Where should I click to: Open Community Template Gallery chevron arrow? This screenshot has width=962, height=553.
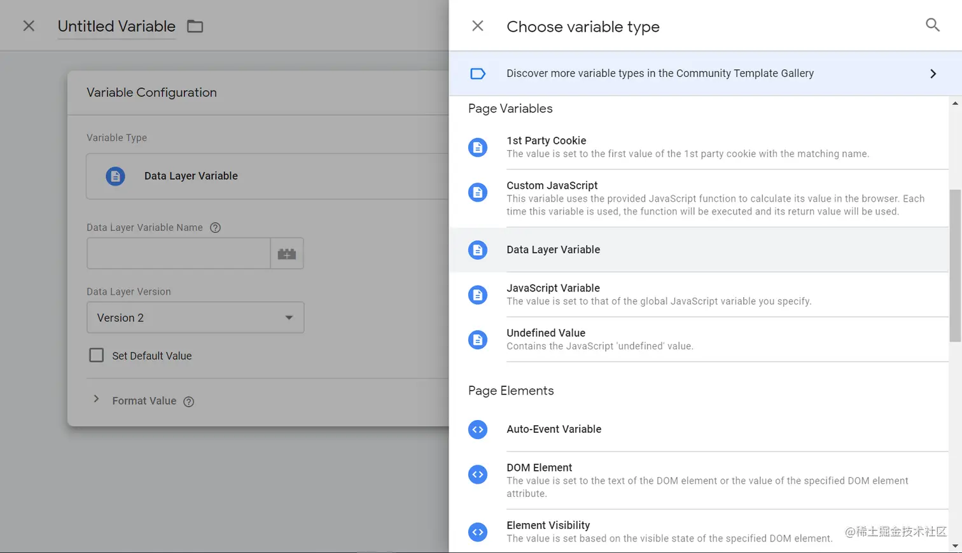(933, 73)
